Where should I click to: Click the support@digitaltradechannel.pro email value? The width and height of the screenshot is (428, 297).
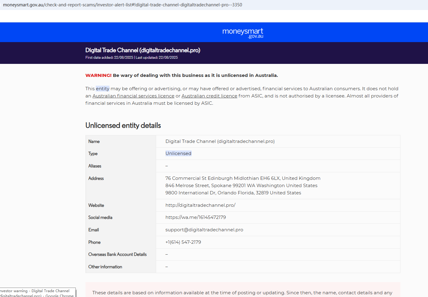(204, 230)
